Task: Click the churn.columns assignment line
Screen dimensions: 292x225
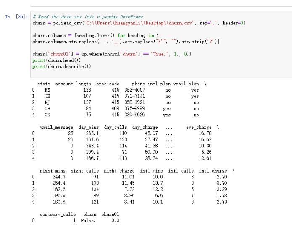Action: (95, 35)
